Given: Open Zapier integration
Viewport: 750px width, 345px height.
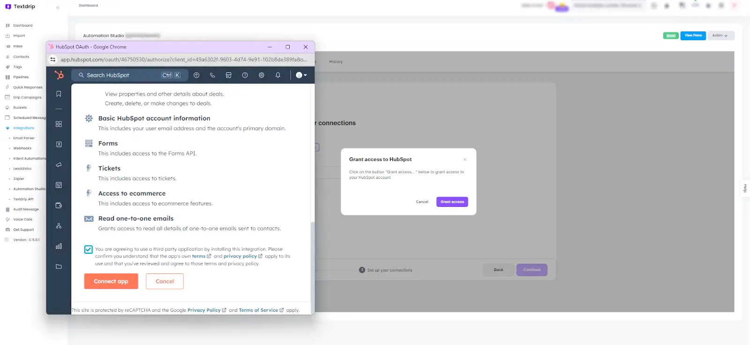Looking at the screenshot, I should tap(18, 179).
